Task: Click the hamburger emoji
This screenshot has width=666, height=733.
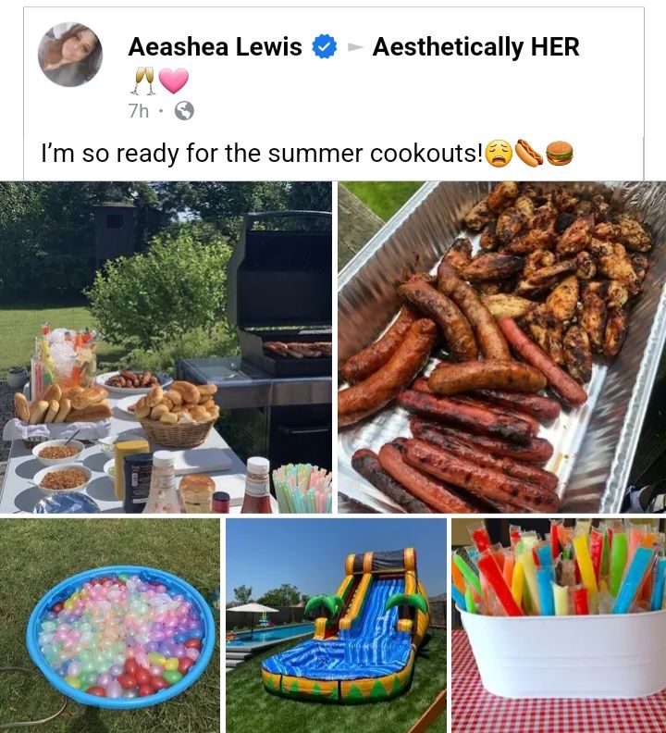Action: [x=559, y=154]
